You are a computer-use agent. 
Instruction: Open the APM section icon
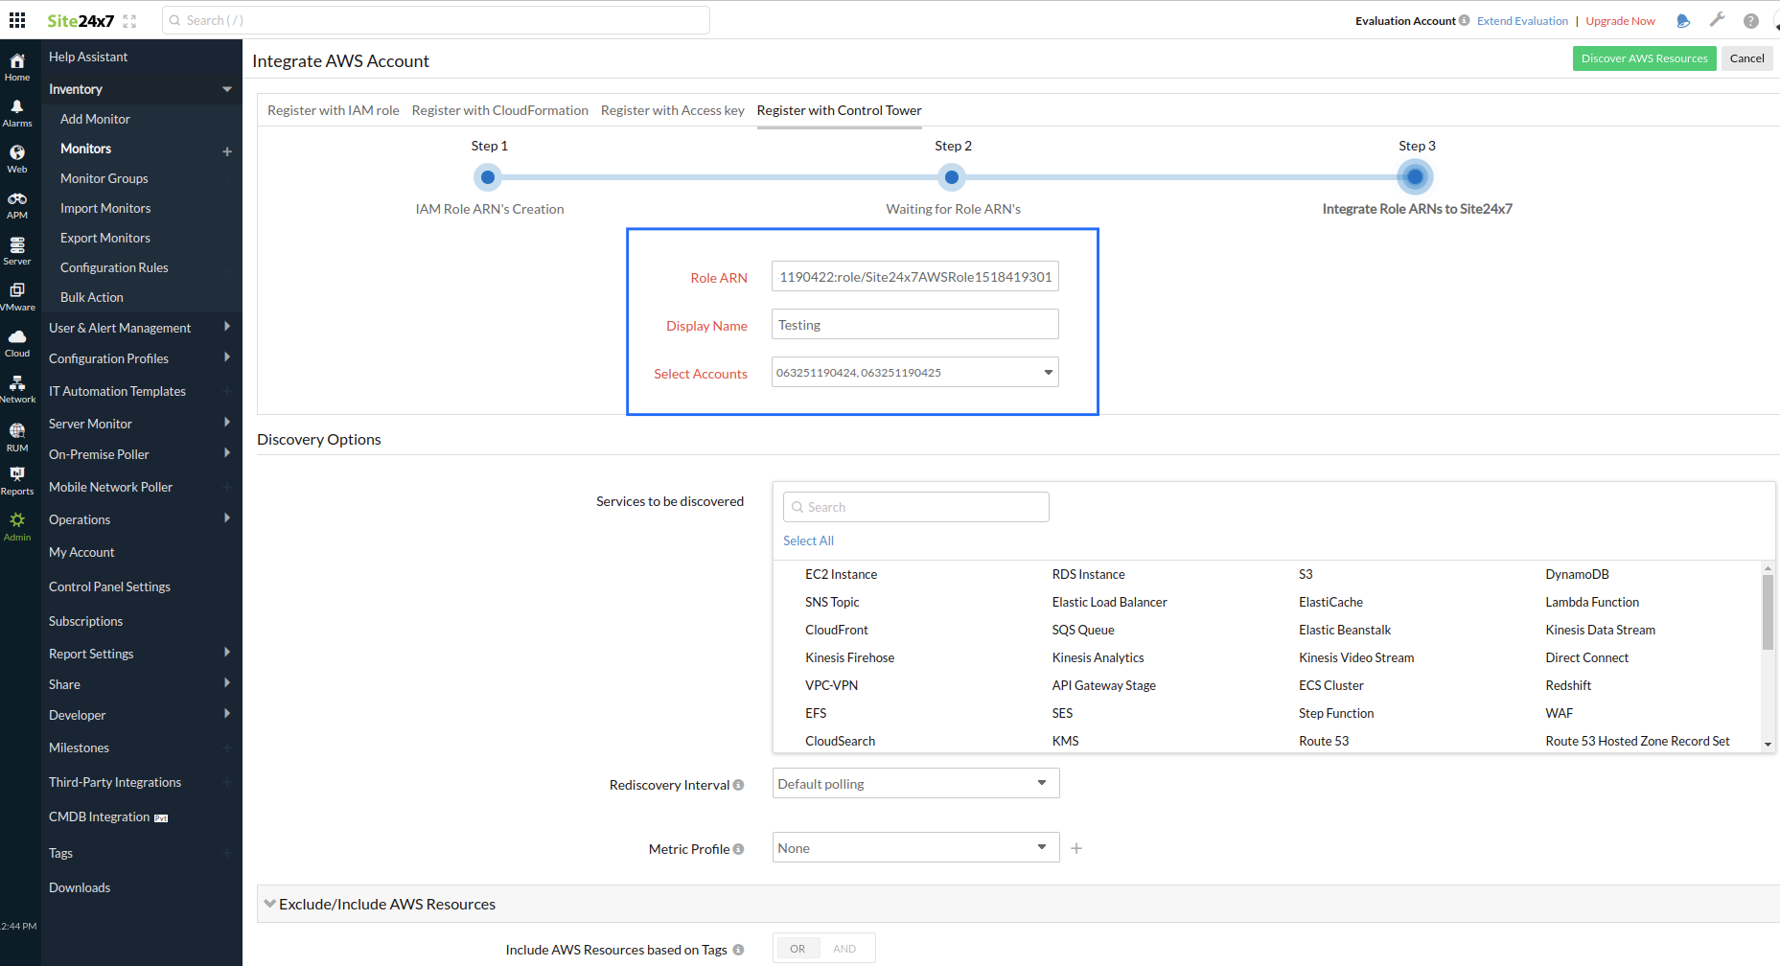17,205
